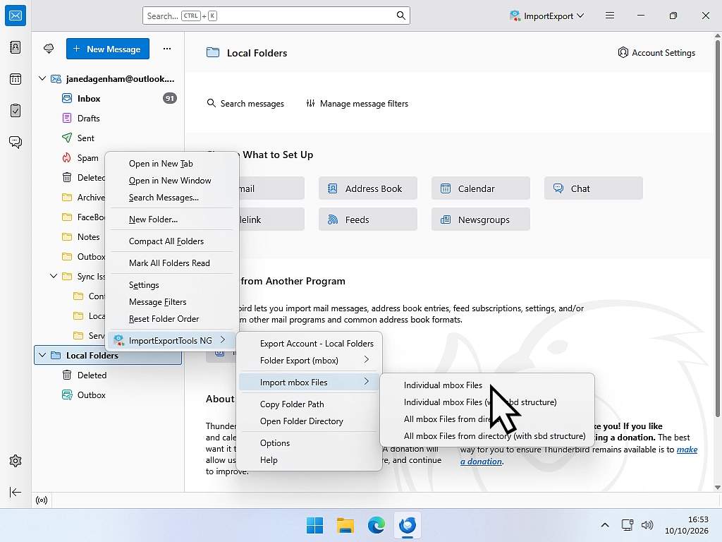Open the ImportExport toolbar dropdown
Screen dimensions: 722x542
[546, 16]
